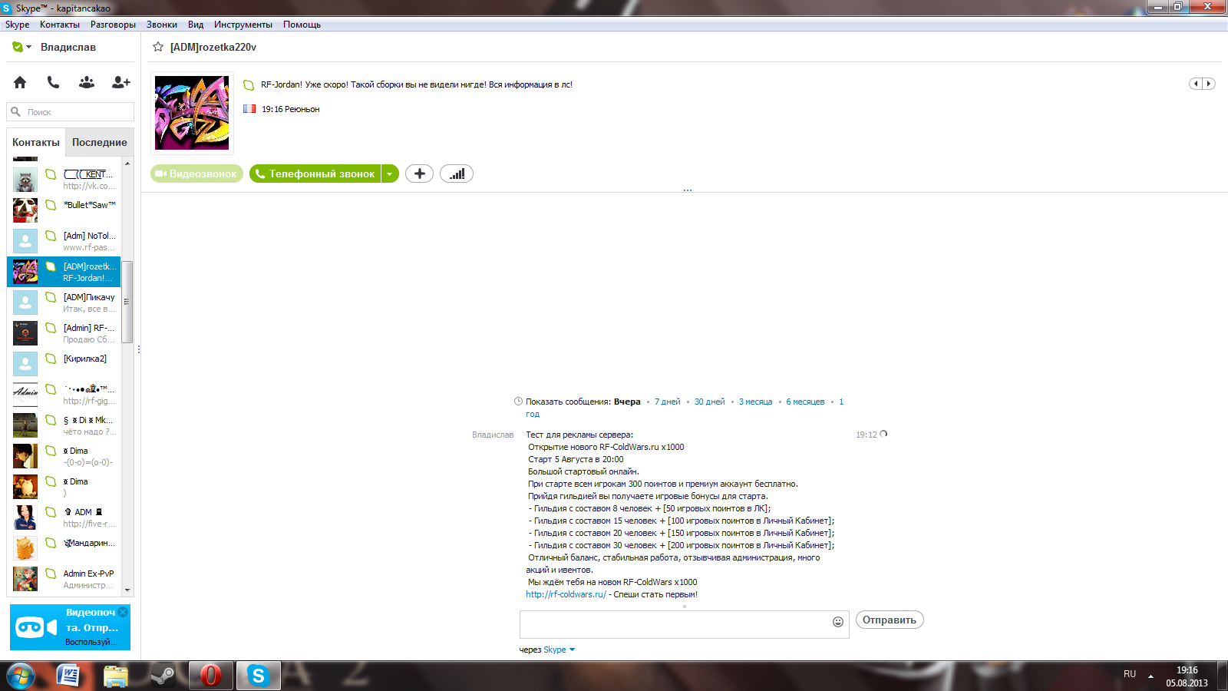Show messages from 7 дней
Viewport: 1228px width, 691px height.
coord(668,402)
